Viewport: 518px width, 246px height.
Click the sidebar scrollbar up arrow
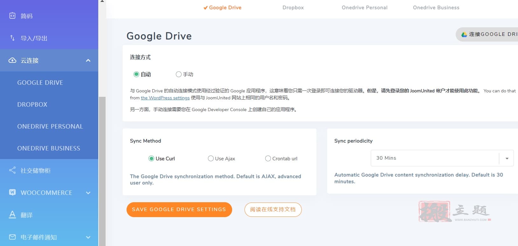[x=102, y=1]
